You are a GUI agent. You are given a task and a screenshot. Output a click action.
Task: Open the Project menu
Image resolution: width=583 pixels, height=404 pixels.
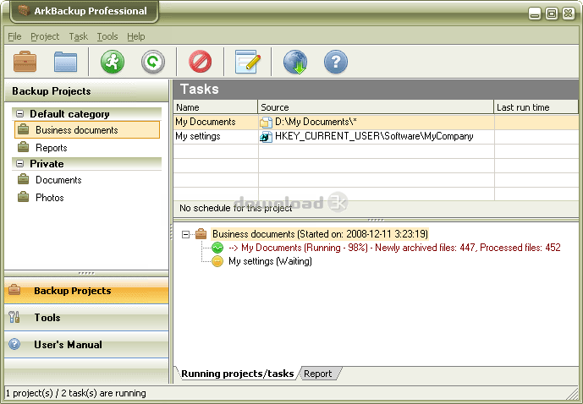45,37
